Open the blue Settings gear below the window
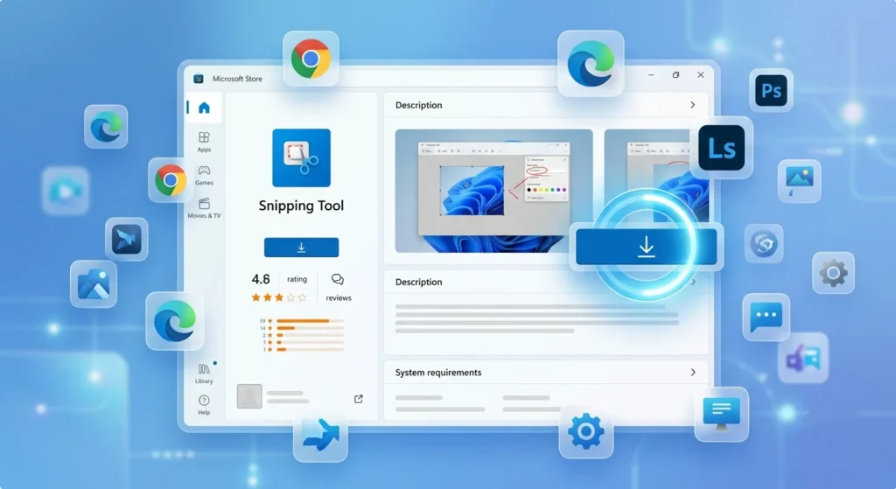 click(x=585, y=431)
